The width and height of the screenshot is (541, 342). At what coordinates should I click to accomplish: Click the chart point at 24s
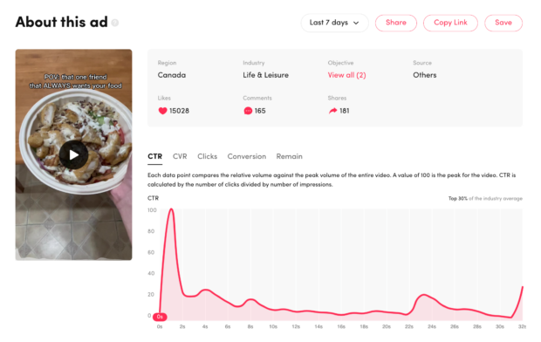pyautogui.click(x=431, y=298)
